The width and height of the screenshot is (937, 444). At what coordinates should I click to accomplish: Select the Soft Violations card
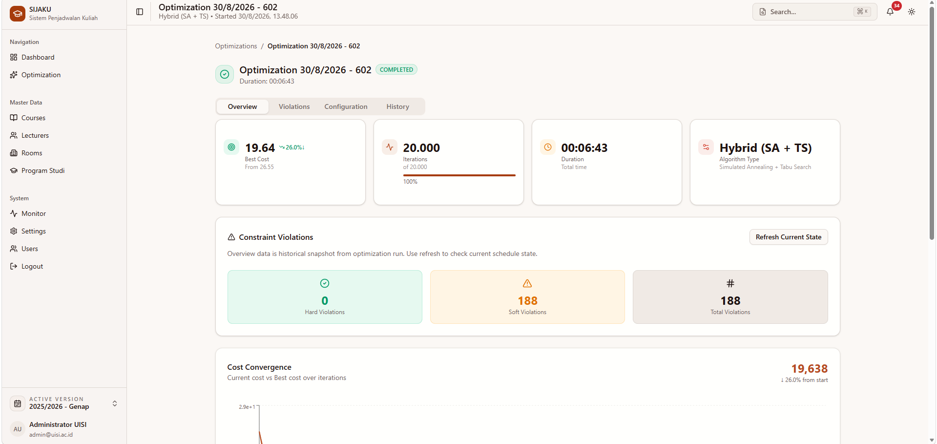pos(527,297)
